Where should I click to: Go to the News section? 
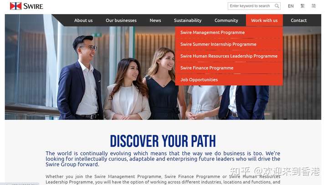pos(155,21)
